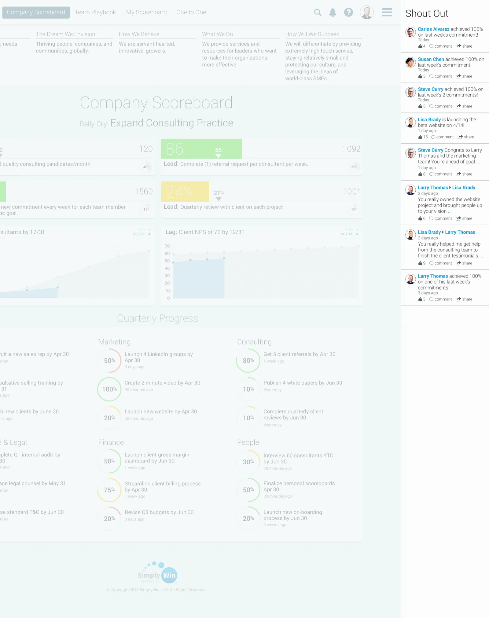Viewport: 489px width, 618px height.
Task: Click the help question mark icon
Action: pyautogui.click(x=348, y=13)
